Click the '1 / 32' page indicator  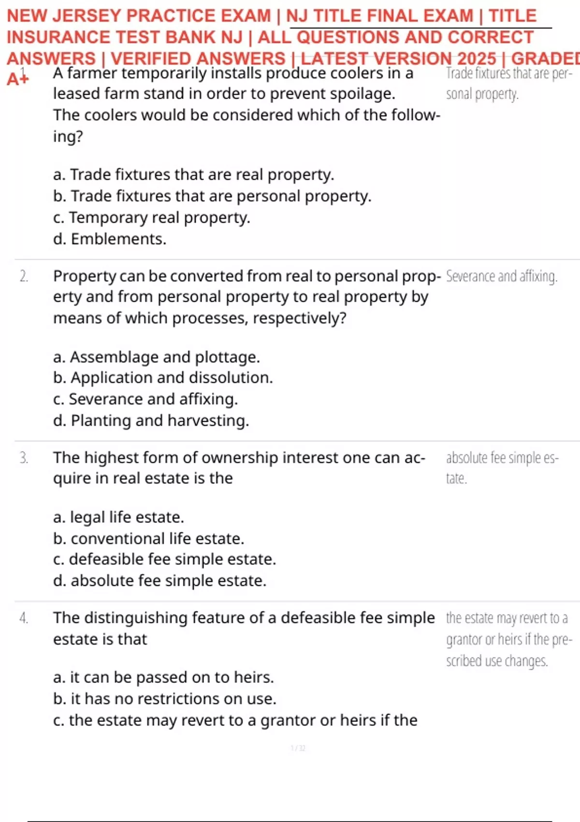298,748
